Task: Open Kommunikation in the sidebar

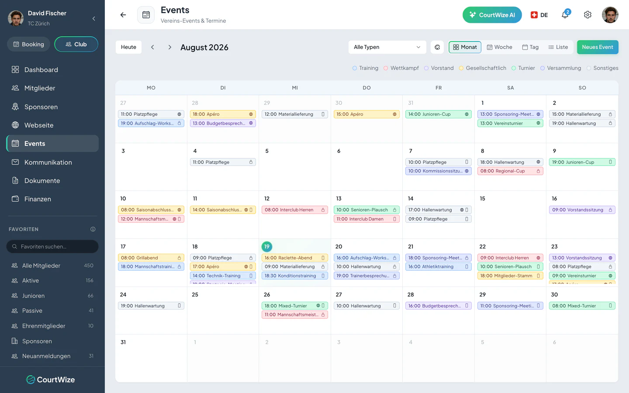Action: (52, 162)
